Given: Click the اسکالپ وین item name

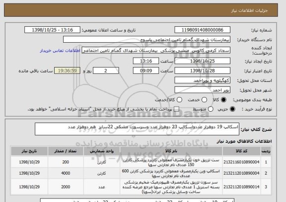Looking at the screenshot, I should click(x=171, y=173).
